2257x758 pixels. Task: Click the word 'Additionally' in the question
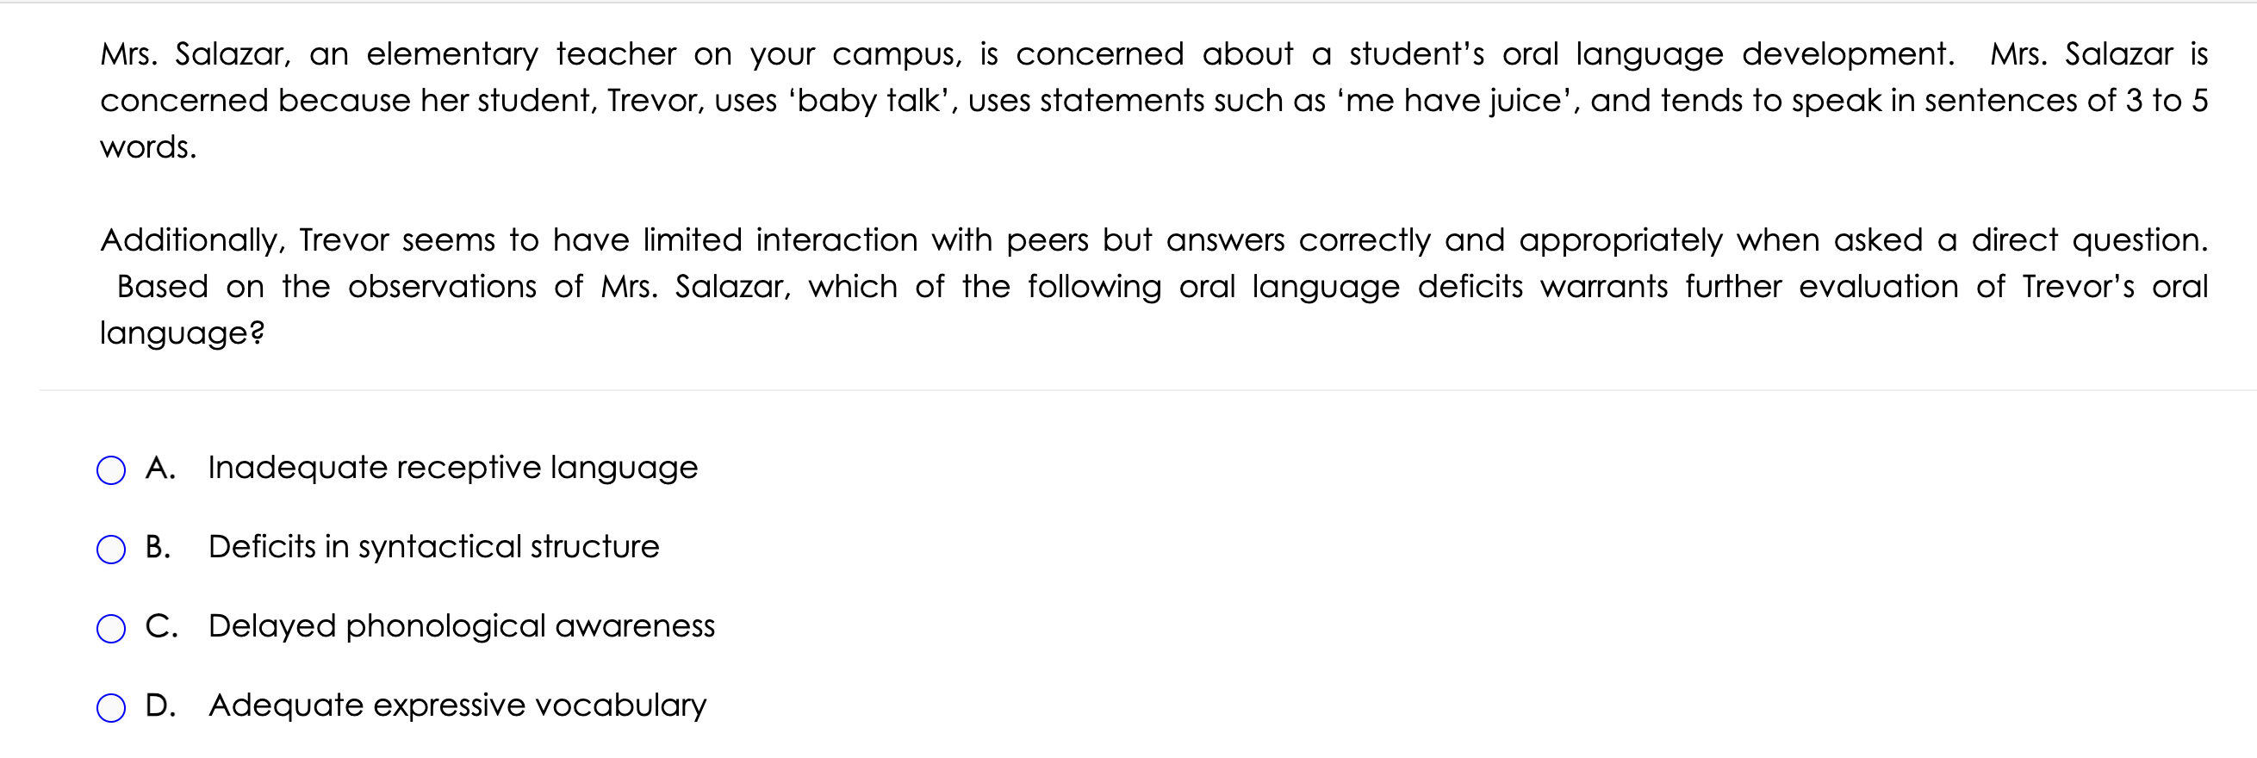pos(193,240)
